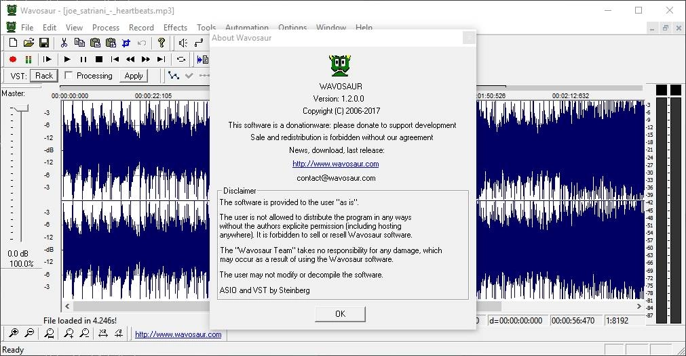Click the waveform horizontal scrollbar right arrow

pyautogui.click(x=639, y=307)
